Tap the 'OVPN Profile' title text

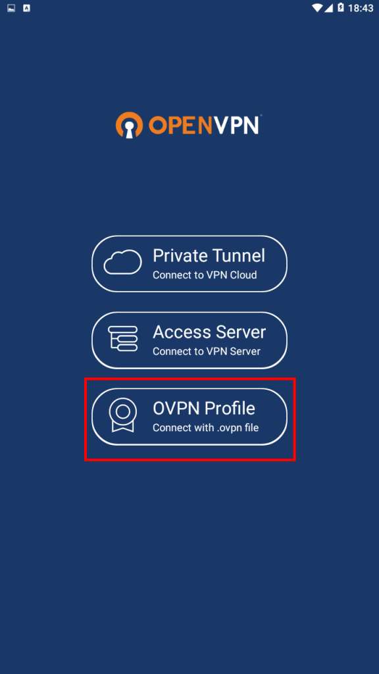(204, 408)
